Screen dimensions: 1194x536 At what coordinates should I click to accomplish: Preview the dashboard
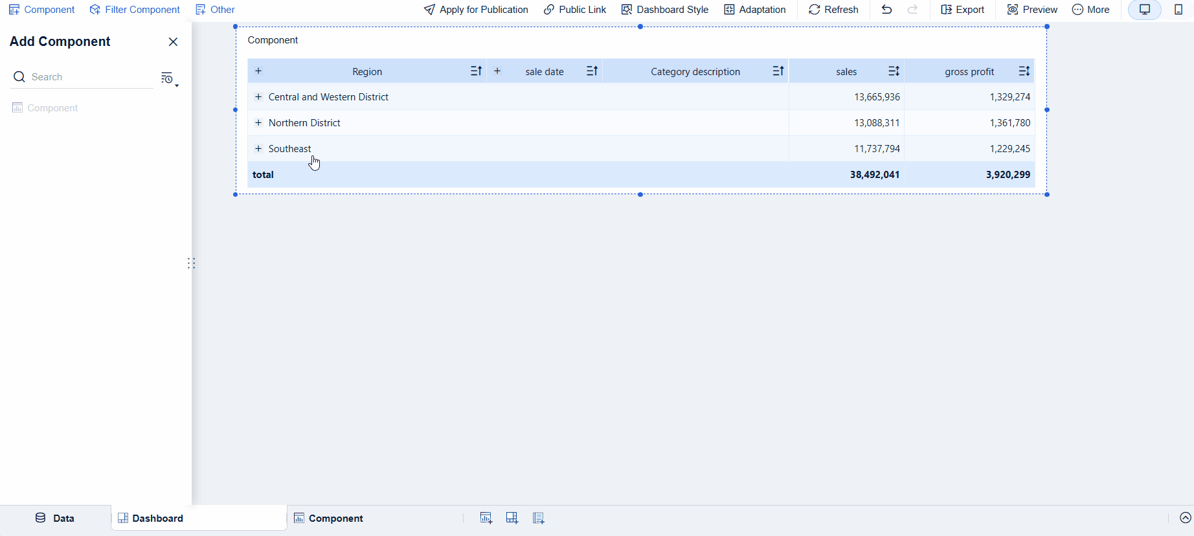tap(1032, 10)
